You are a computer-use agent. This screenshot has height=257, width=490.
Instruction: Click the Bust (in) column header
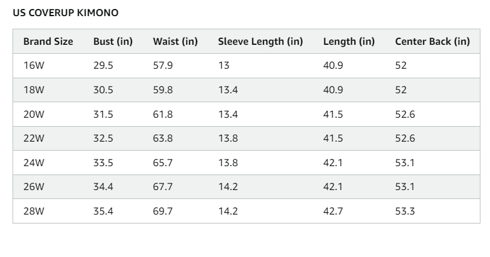pyautogui.click(x=113, y=42)
